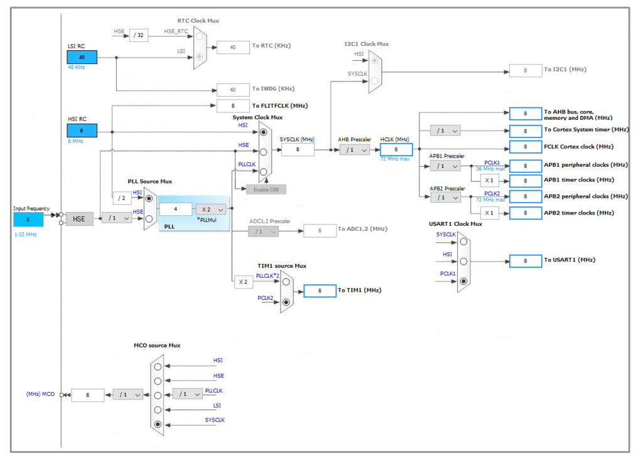Edit the Input frequency value field
Viewport: 643px width, 461px height.
click(x=28, y=219)
